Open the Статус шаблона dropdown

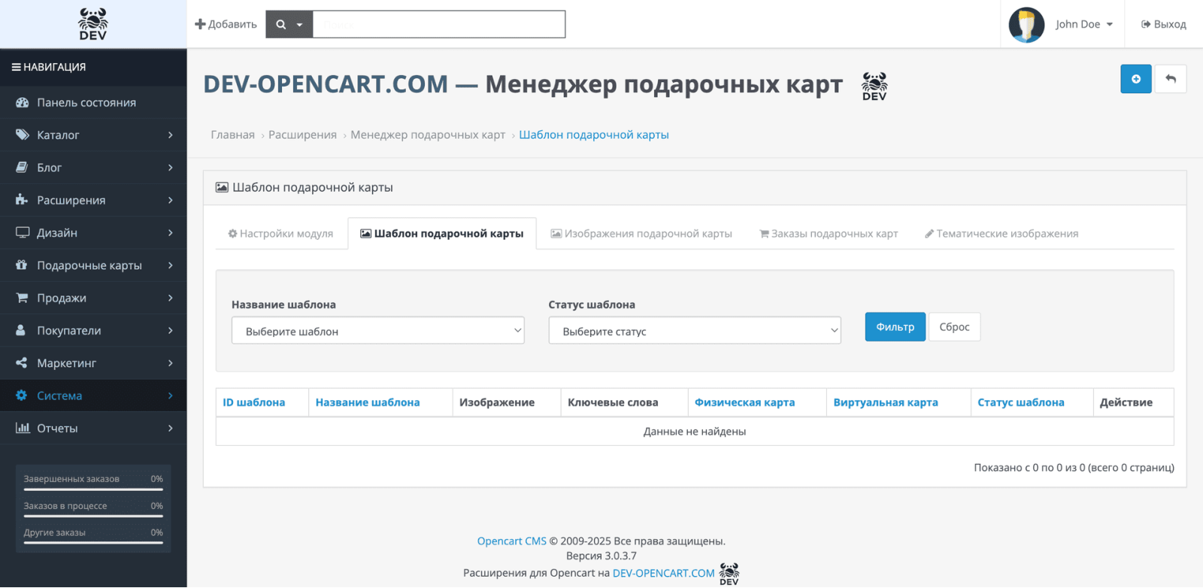695,331
